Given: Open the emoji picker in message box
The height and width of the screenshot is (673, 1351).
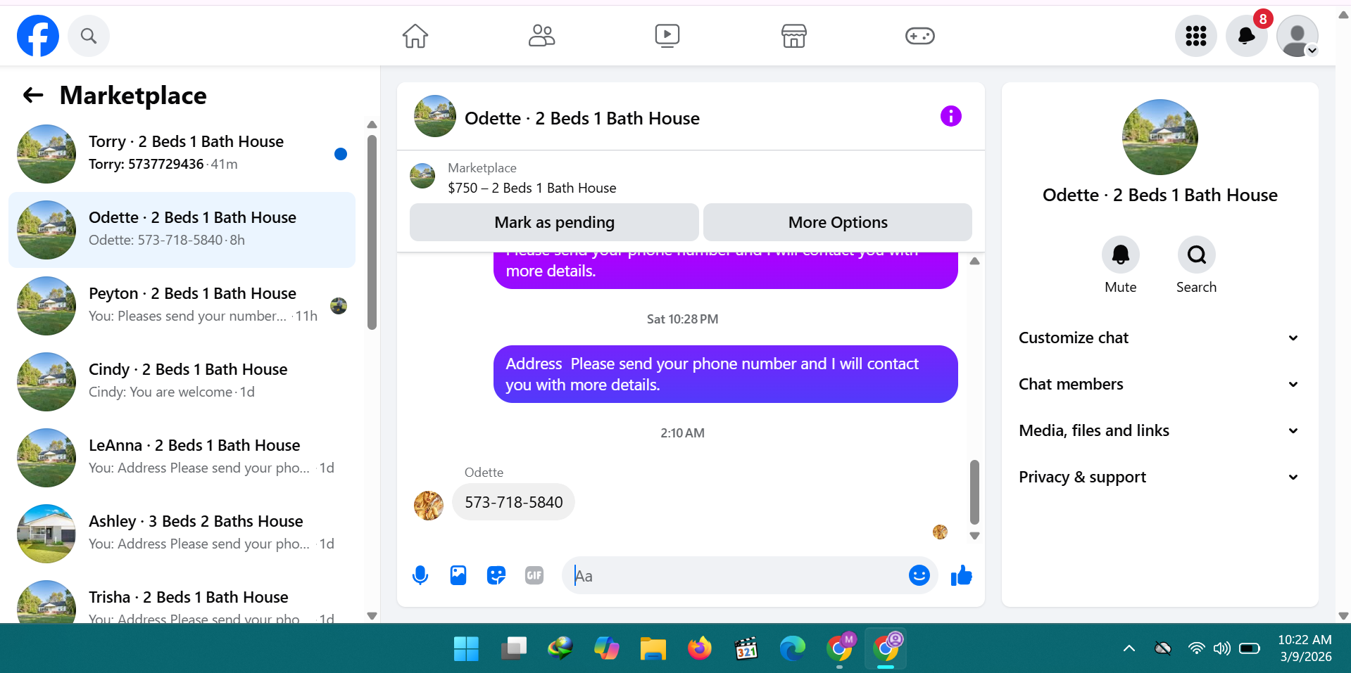Looking at the screenshot, I should 919,576.
